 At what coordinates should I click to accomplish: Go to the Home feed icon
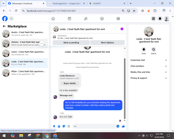[53, 18]
